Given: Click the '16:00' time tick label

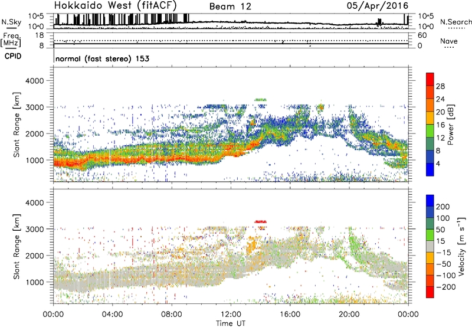Looking at the screenshot, I should pos(290,315).
